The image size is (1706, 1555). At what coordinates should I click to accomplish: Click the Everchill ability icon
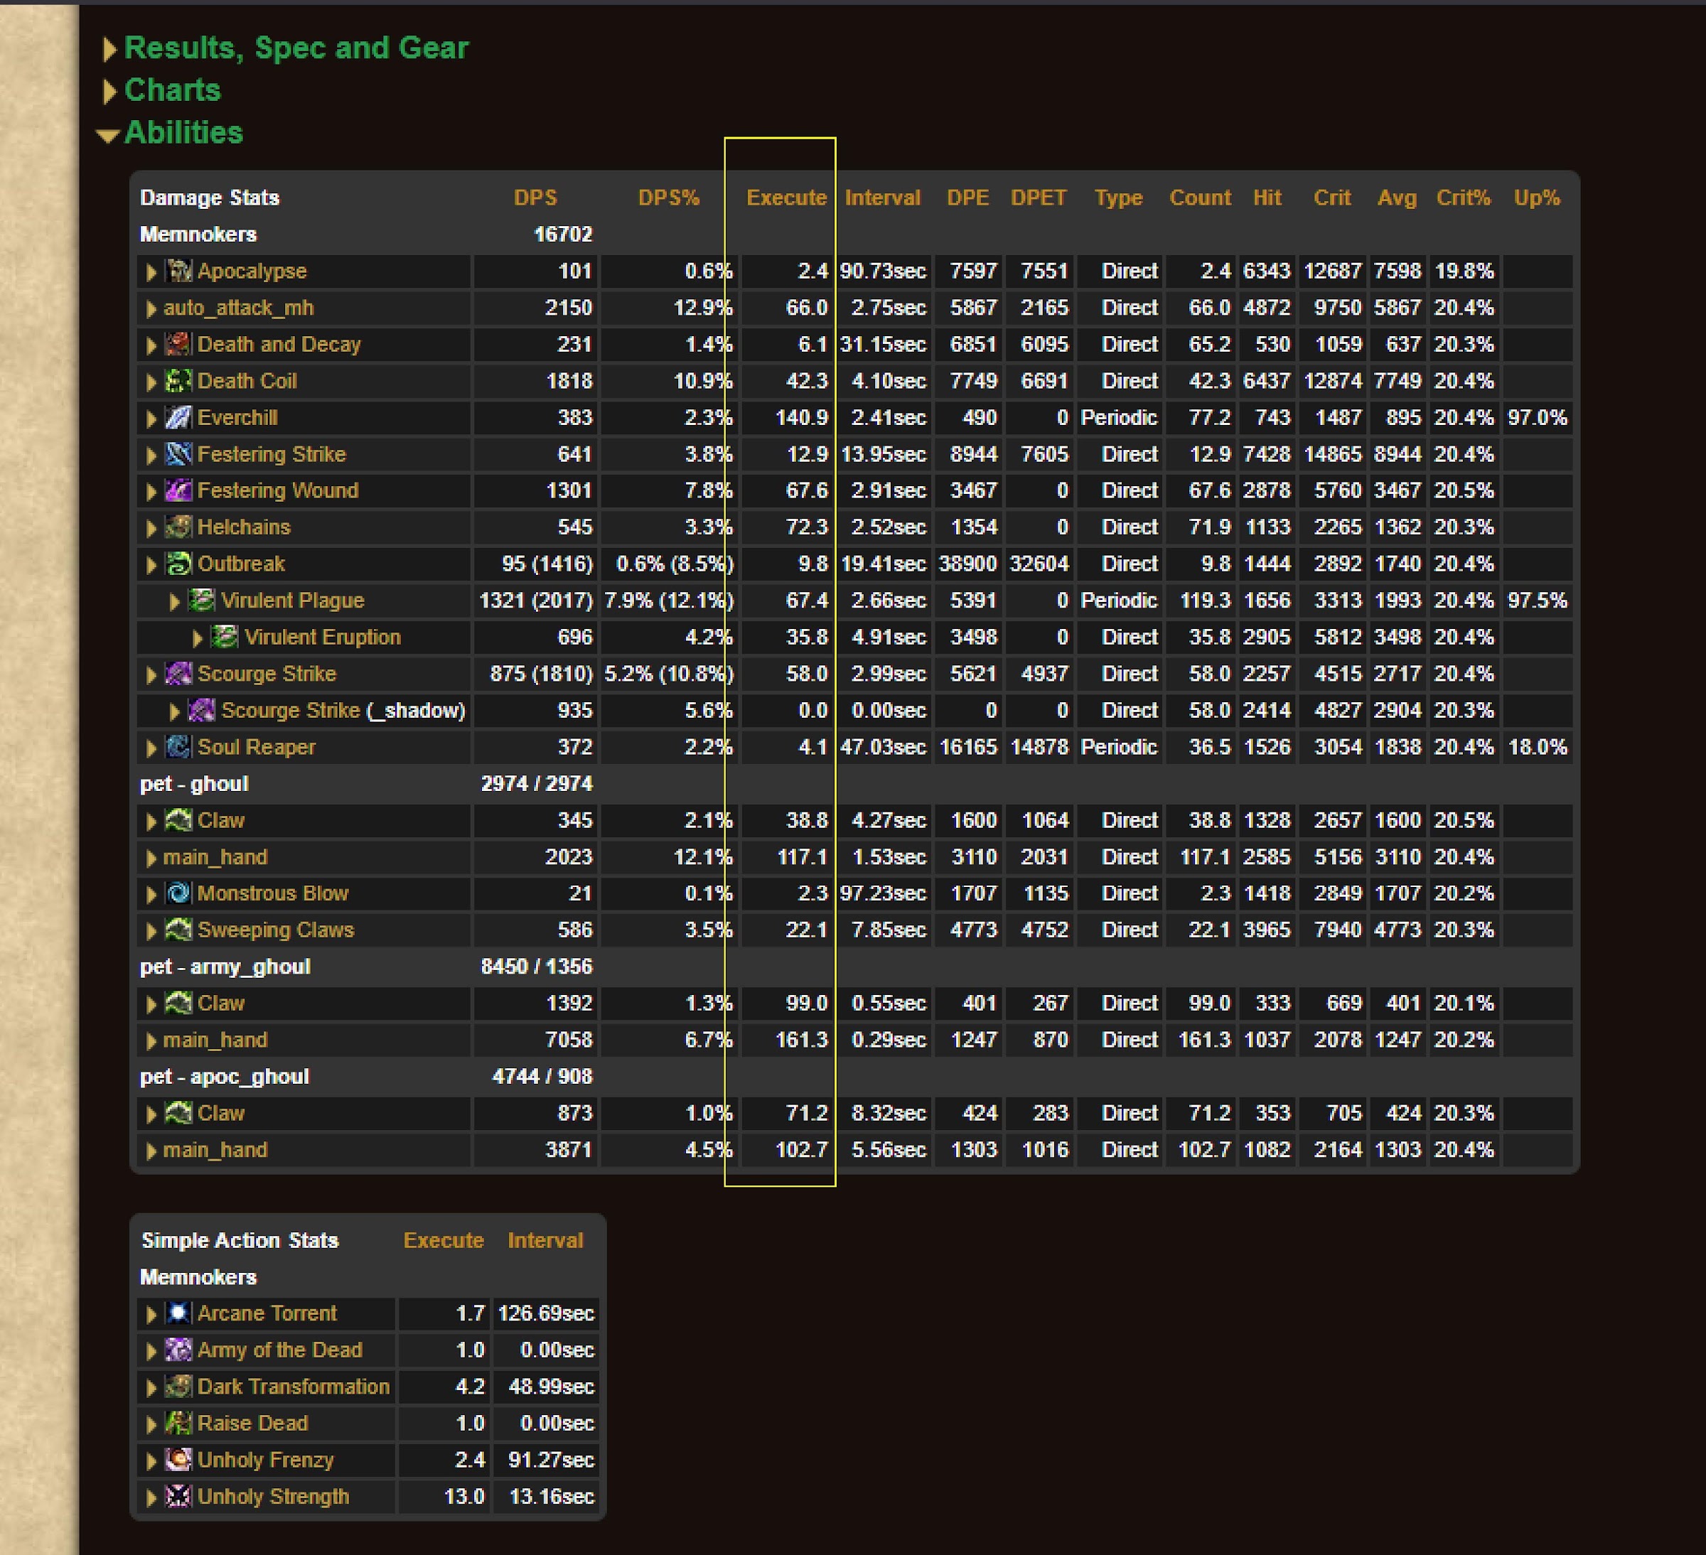coord(178,417)
